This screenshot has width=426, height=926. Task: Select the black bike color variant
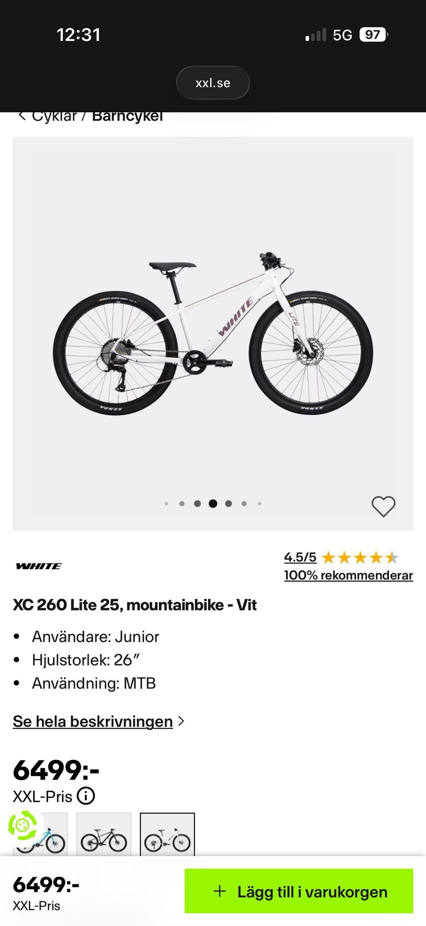click(104, 835)
